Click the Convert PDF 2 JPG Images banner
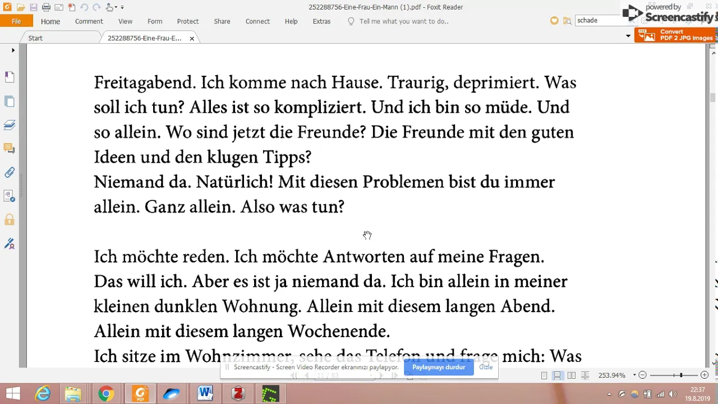Screen dimensions: 718x404 676,35
